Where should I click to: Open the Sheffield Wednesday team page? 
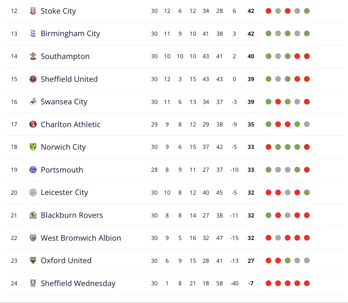tap(78, 283)
